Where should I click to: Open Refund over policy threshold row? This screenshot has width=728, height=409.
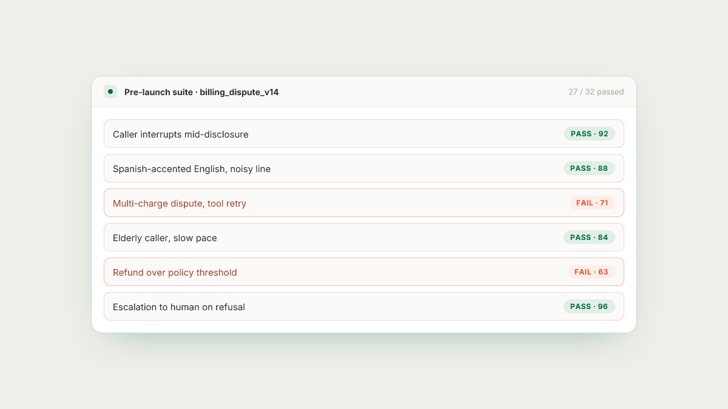[x=364, y=272]
